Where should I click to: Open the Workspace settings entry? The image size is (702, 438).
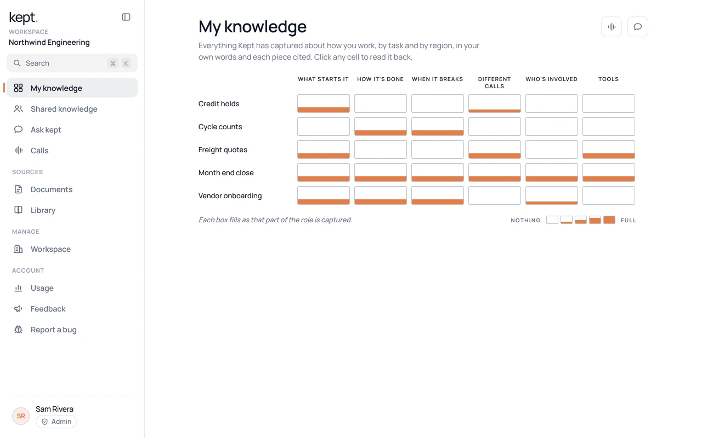pyautogui.click(x=72, y=249)
